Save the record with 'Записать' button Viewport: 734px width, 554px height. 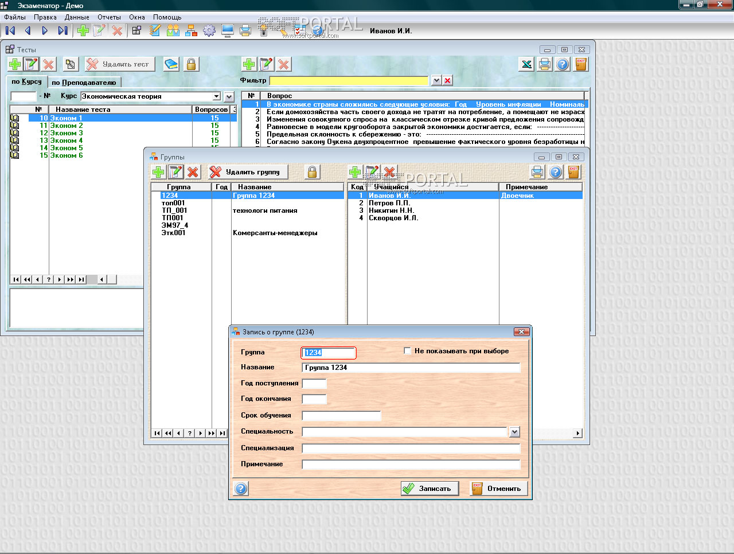430,489
